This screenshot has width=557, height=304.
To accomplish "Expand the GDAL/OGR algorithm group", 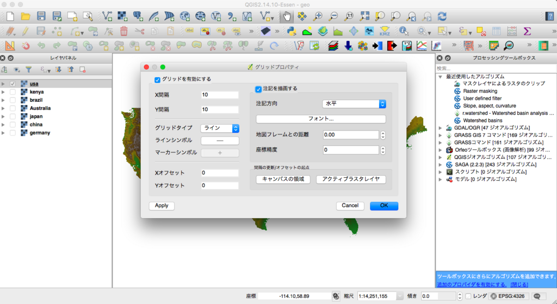I will pos(441,128).
